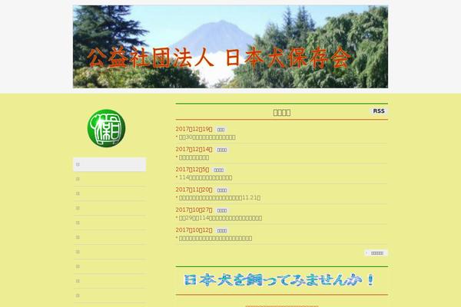Image resolution: width=461 pixels, height=307 pixels.
Task: Click the green round seal logo
Action: point(107,128)
